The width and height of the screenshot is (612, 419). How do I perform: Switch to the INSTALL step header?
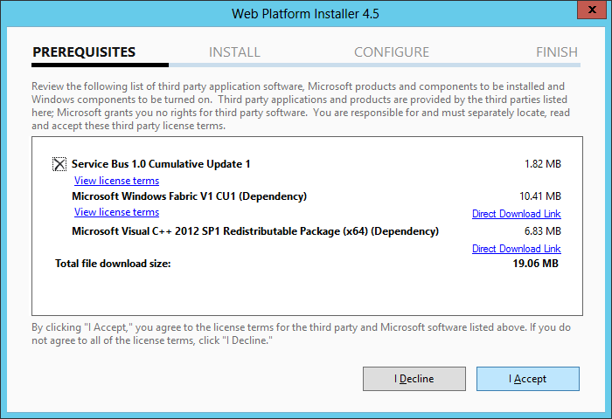point(234,52)
